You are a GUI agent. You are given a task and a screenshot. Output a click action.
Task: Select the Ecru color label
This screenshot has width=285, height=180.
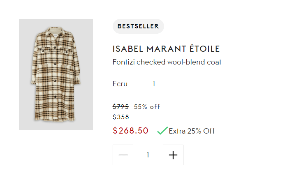click(120, 84)
